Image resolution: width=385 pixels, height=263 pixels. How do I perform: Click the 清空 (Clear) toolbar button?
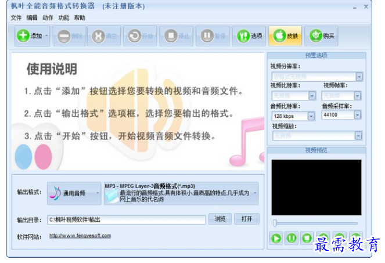click(104, 36)
